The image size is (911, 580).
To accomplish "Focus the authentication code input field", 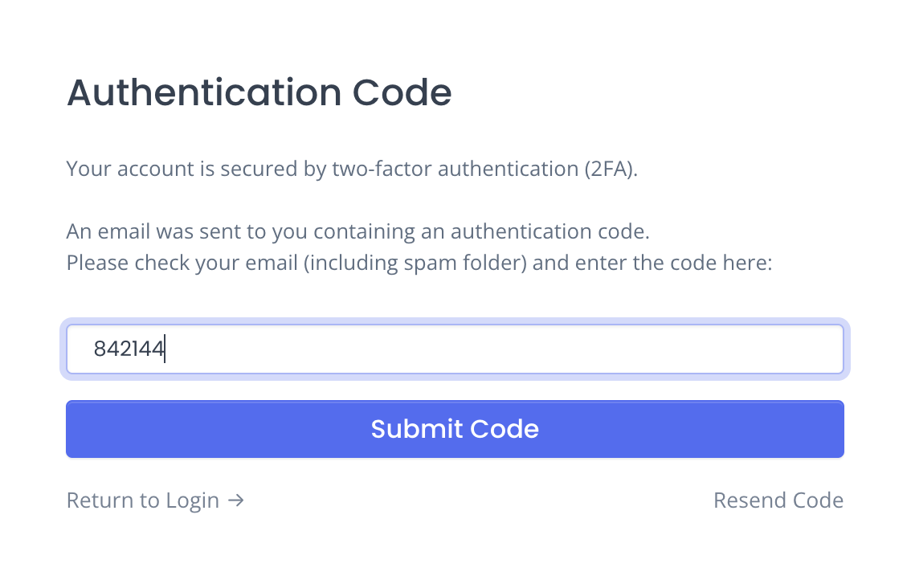I will (x=455, y=349).
